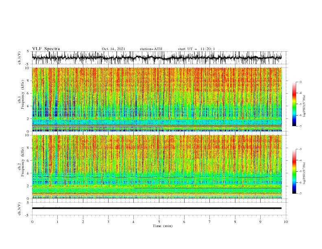
Task: Click time axis tick label "8"
Action: [235, 222]
